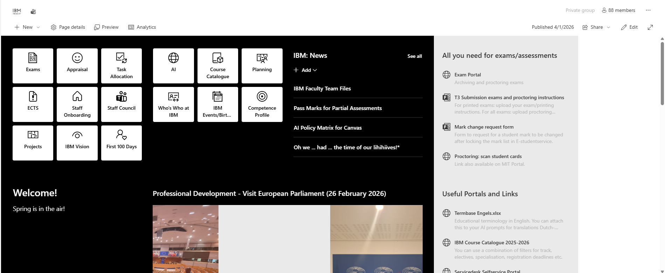The height and width of the screenshot is (273, 665).
Task: Click the IBM Faculty site logo
Action: coord(17,12)
